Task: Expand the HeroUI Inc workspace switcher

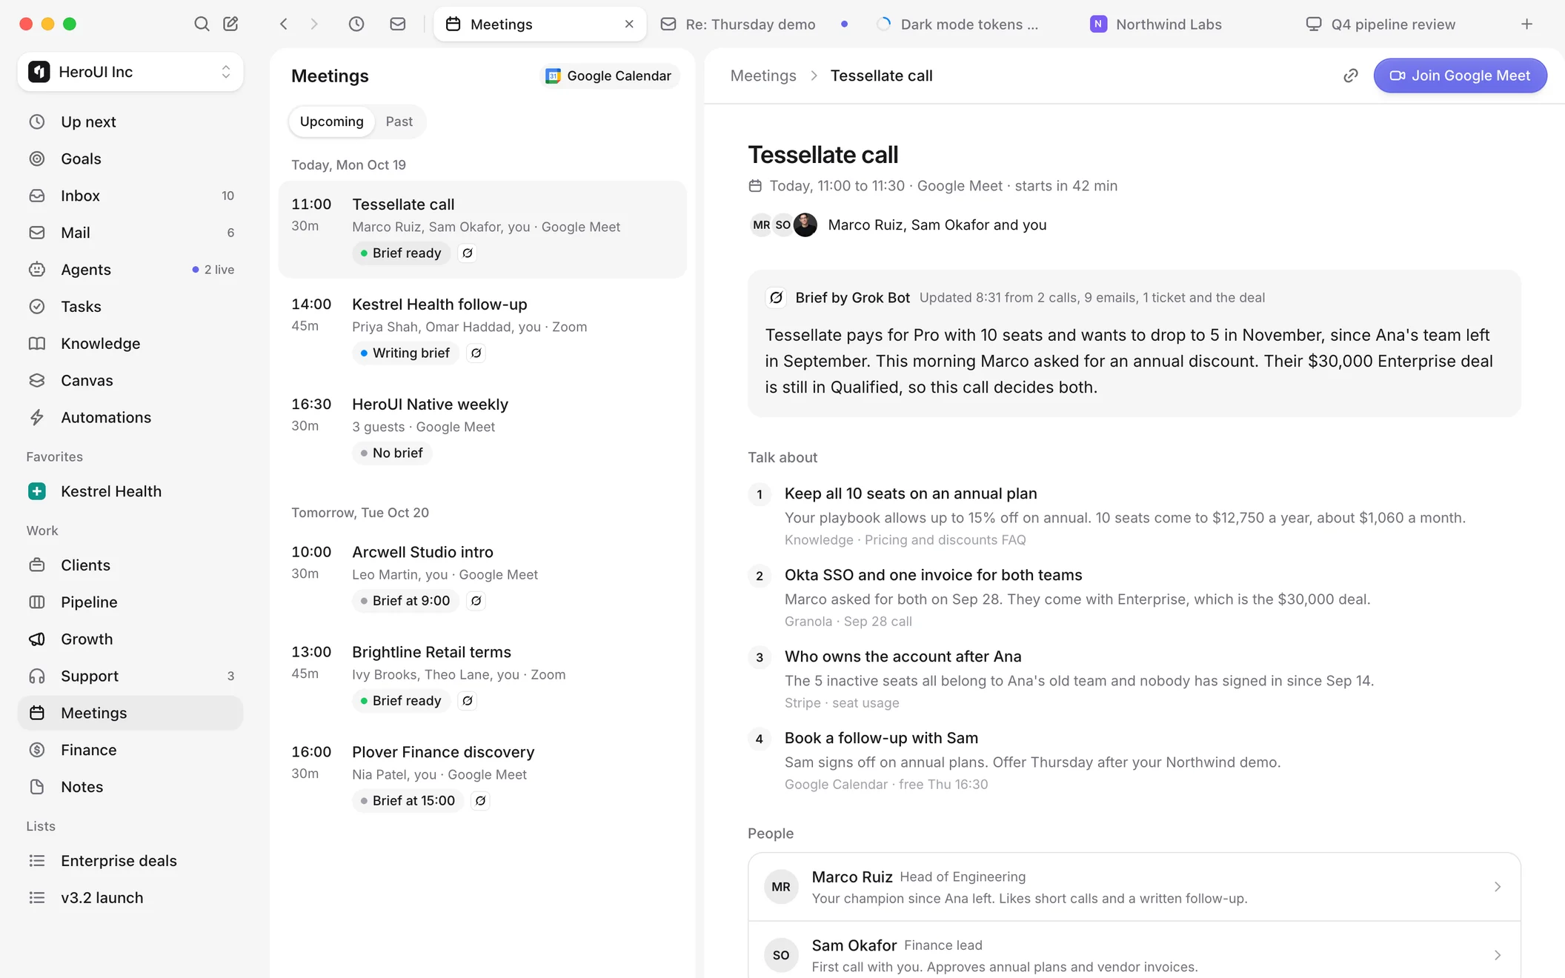Action: pos(130,72)
